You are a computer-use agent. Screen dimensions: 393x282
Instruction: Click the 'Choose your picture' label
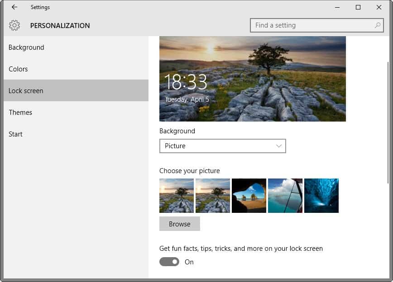[x=189, y=171]
